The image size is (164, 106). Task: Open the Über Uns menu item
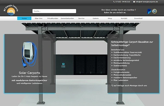pos(39,18)
